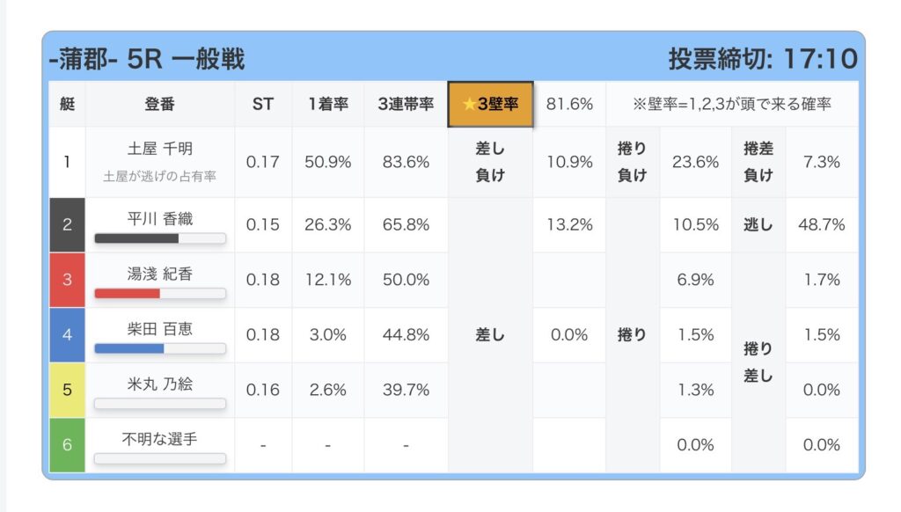
Task: Click racer name 柴田 百恵
Action: pyautogui.click(x=159, y=328)
